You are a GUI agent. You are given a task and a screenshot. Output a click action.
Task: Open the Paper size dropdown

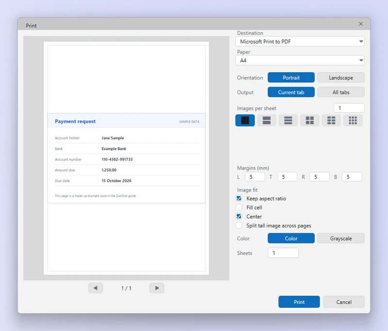pyautogui.click(x=300, y=60)
